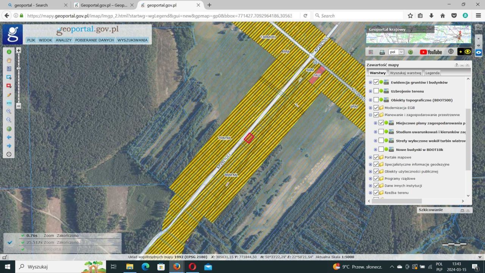Open the 'pol' language dropdown

pos(396,52)
